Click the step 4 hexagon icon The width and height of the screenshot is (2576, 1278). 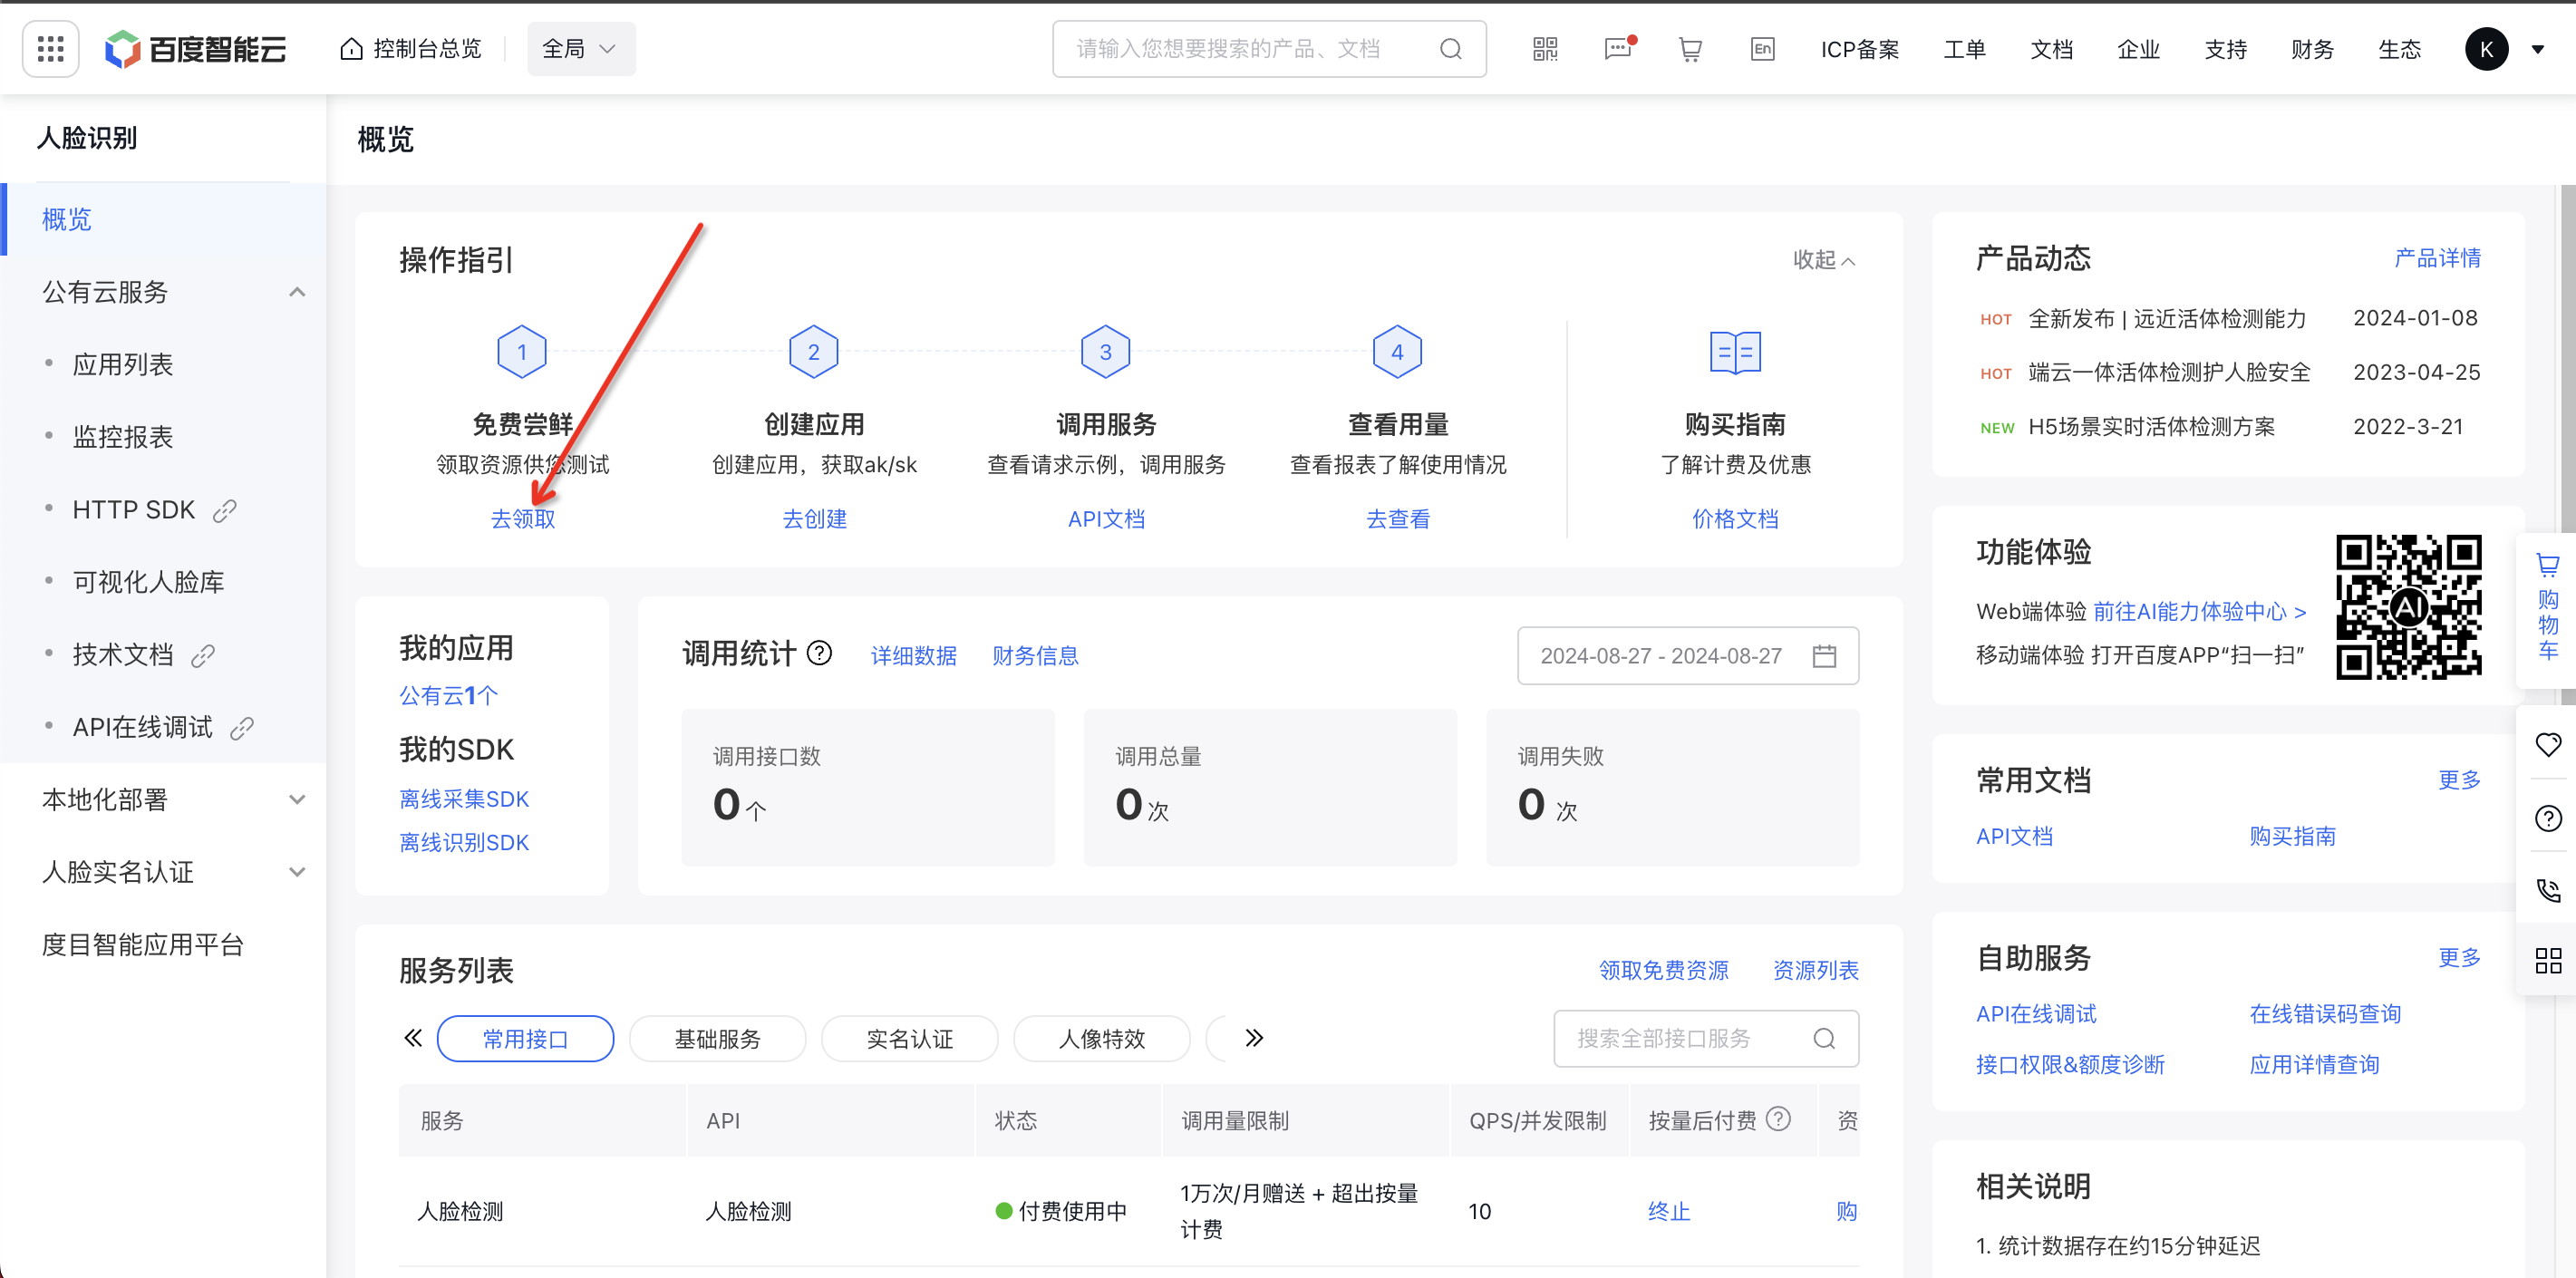[1397, 352]
